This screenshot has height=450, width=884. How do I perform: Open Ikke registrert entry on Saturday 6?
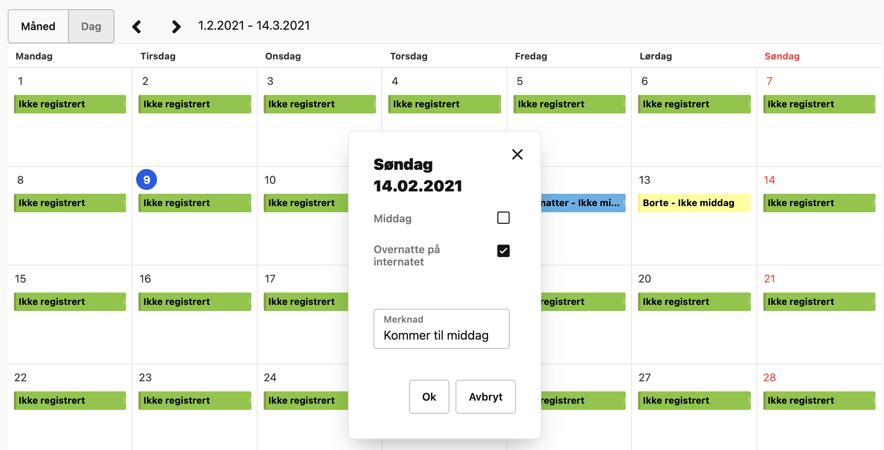(x=694, y=104)
